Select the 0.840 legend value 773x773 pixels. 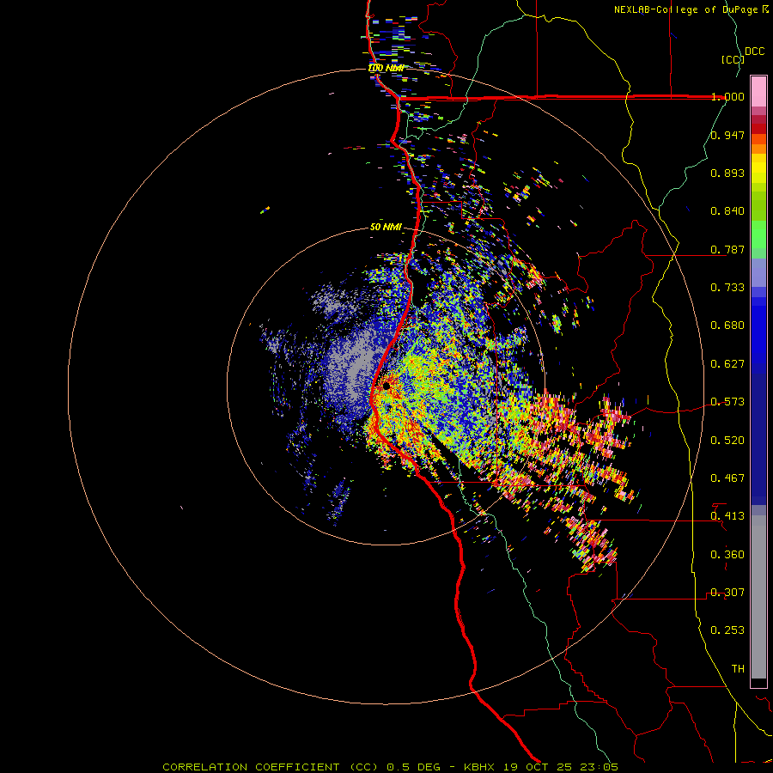coord(727,211)
